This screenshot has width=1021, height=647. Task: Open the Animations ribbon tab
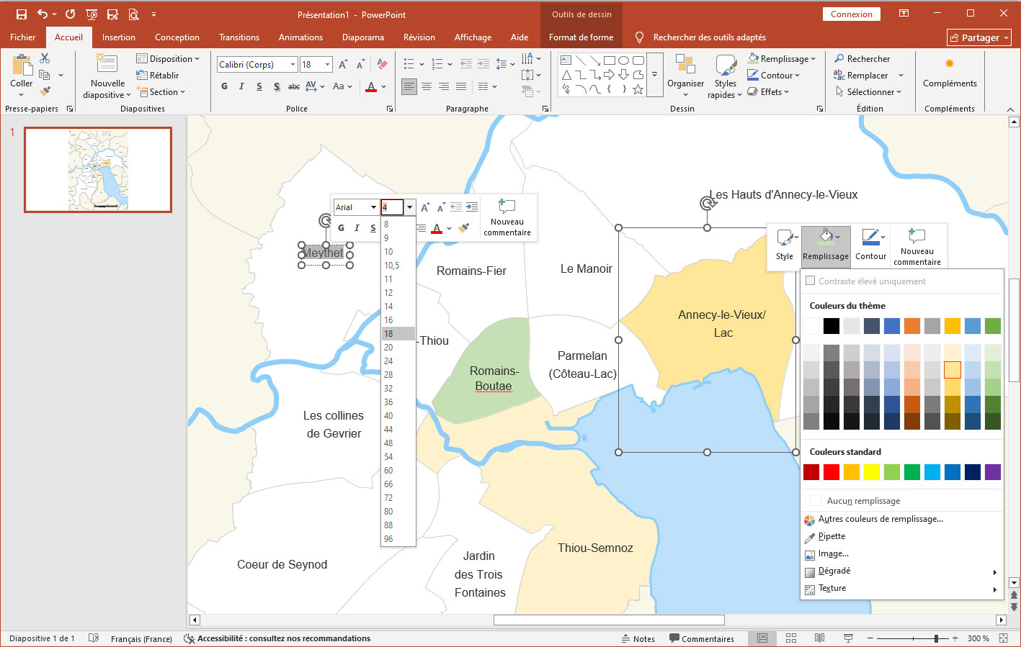pyautogui.click(x=300, y=37)
